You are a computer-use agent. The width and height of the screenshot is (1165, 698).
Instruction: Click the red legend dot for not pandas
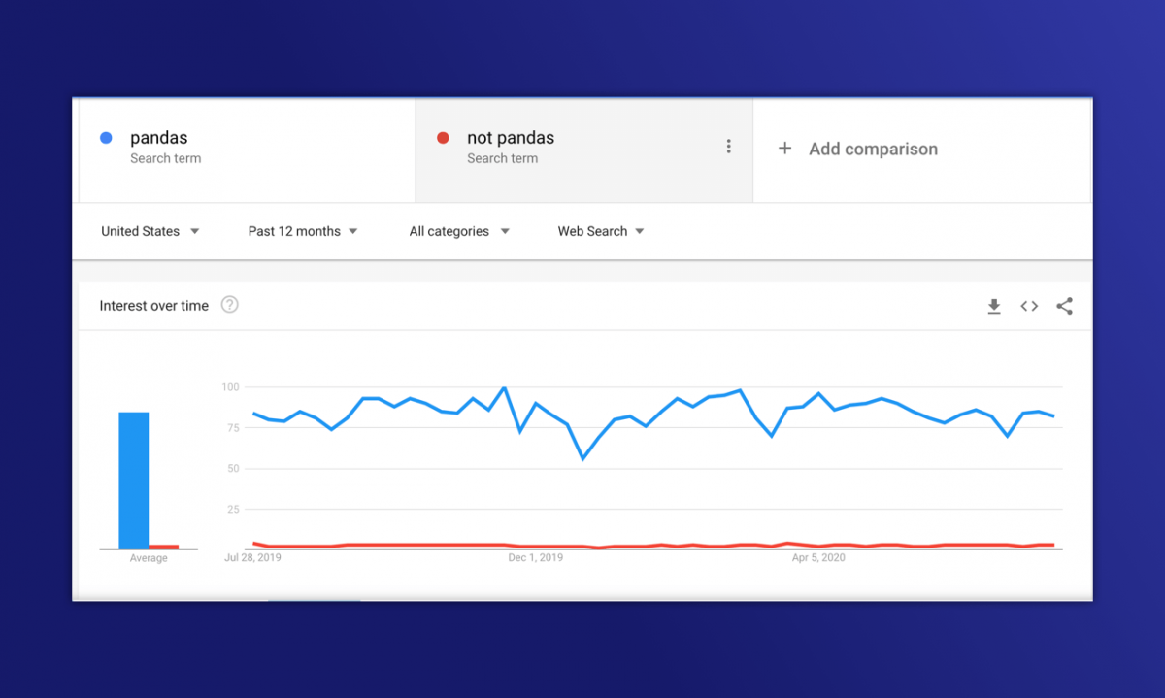coord(444,138)
